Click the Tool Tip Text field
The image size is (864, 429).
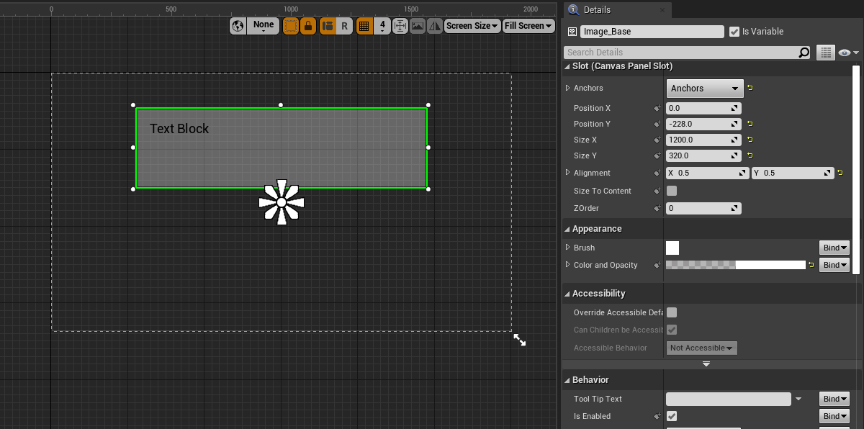tap(729, 399)
